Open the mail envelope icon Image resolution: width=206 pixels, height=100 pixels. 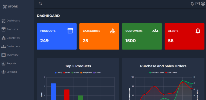coord(198,4)
